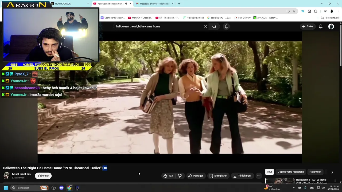Screen dimensions: 342x192
Task: Open Chrome profile avatar
Action: click(332, 11)
